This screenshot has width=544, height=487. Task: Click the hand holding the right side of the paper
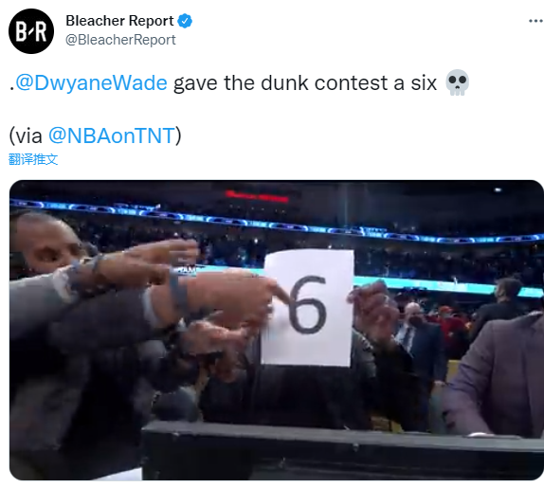pyautogui.click(x=370, y=307)
